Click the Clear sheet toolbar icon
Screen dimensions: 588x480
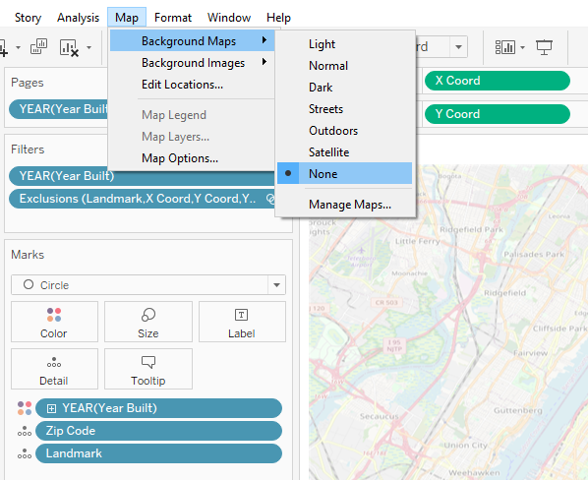pyautogui.click(x=69, y=47)
